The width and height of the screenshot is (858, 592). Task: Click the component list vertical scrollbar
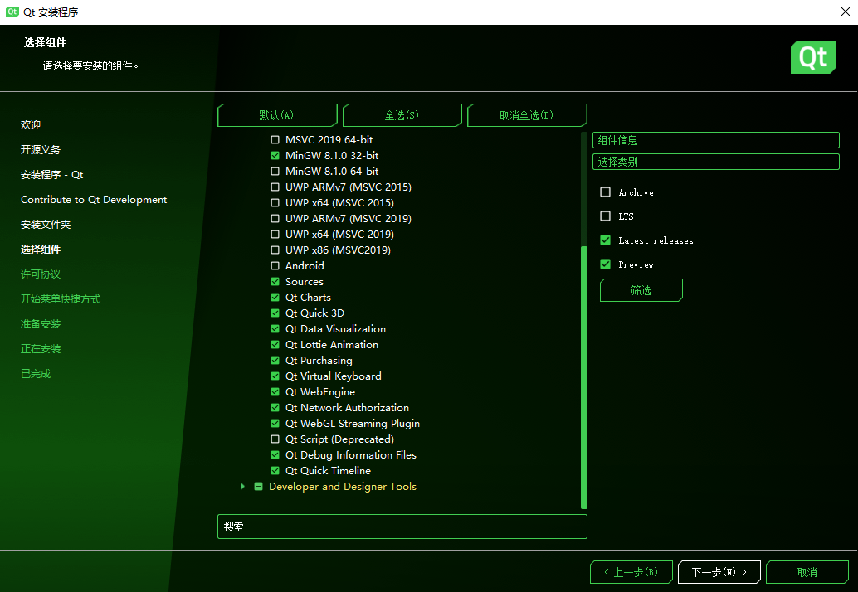point(584,377)
